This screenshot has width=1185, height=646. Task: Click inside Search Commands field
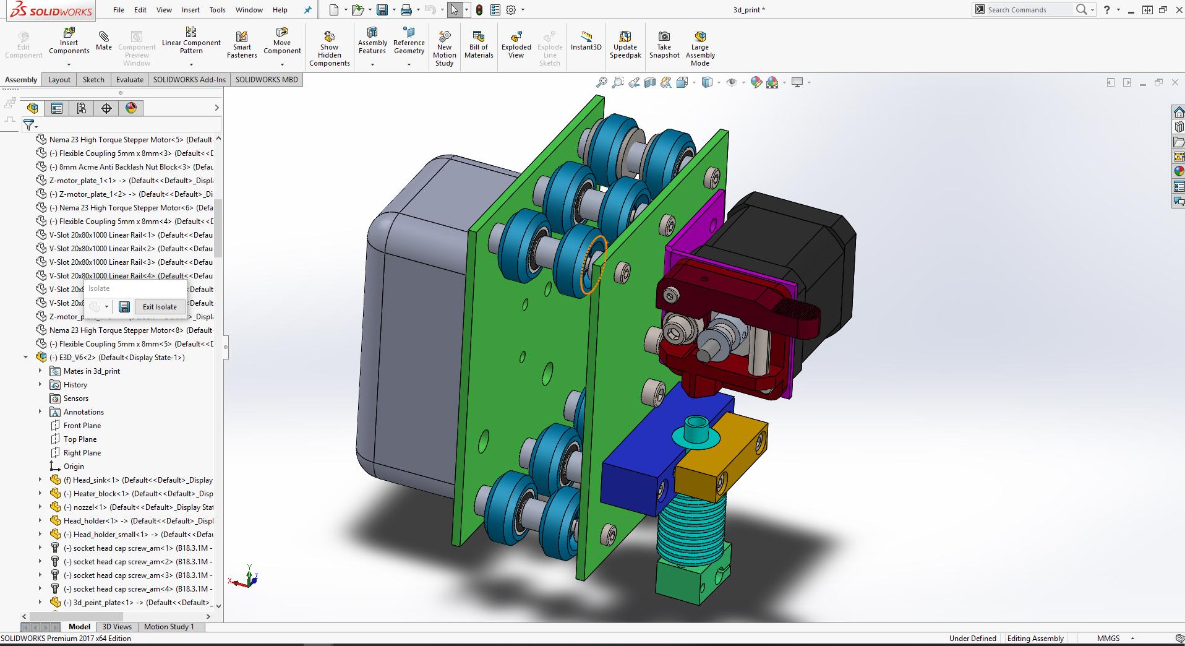click(1029, 9)
